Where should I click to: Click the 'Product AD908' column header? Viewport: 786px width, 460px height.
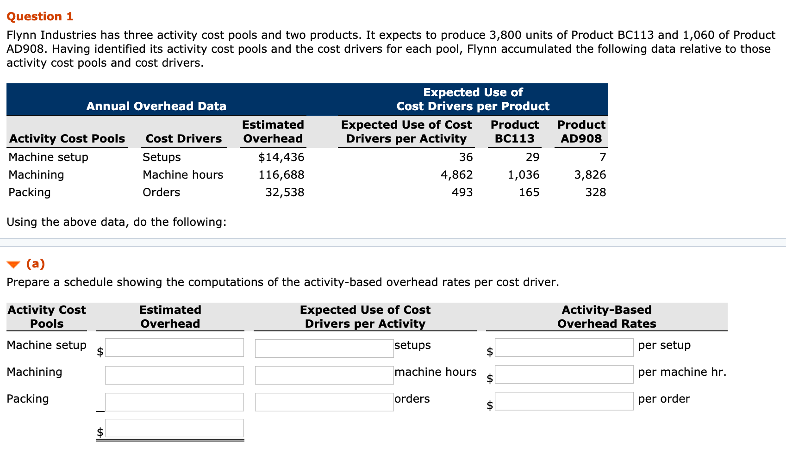[x=581, y=132]
